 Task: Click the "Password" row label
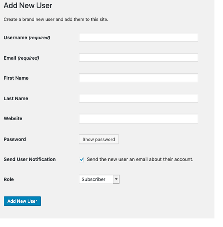(15, 139)
